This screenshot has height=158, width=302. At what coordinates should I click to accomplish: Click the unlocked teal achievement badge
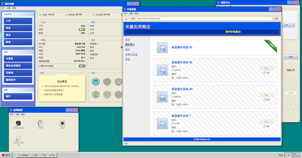96,82
